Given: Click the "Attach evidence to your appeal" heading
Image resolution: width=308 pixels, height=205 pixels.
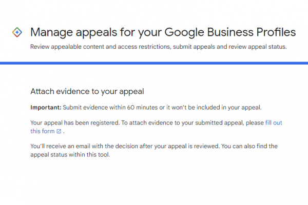Looking at the screenshot, I should pyautogui.click(x=87, y=92).
